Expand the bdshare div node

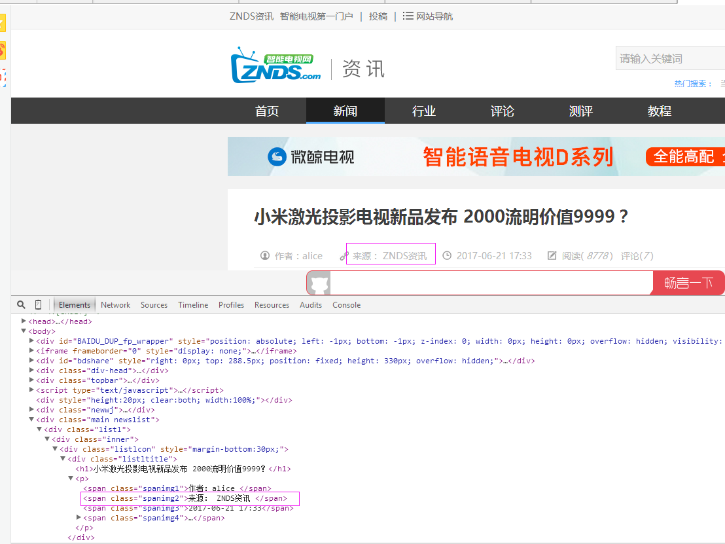(31, 360)
